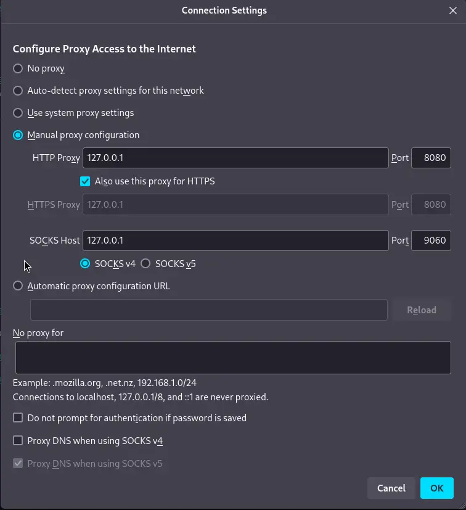This screenshot has width=466, height=510.
Task: Click the SOCKS port field showing 9060
Action: point(431,241)
